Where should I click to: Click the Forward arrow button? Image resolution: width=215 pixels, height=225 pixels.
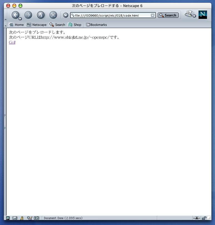[28, 15]
